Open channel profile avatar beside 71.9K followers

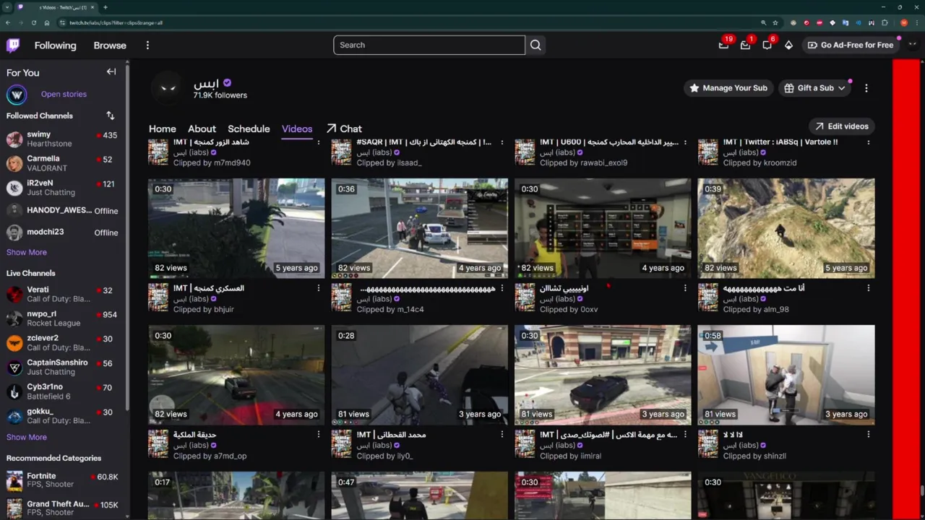168,88
